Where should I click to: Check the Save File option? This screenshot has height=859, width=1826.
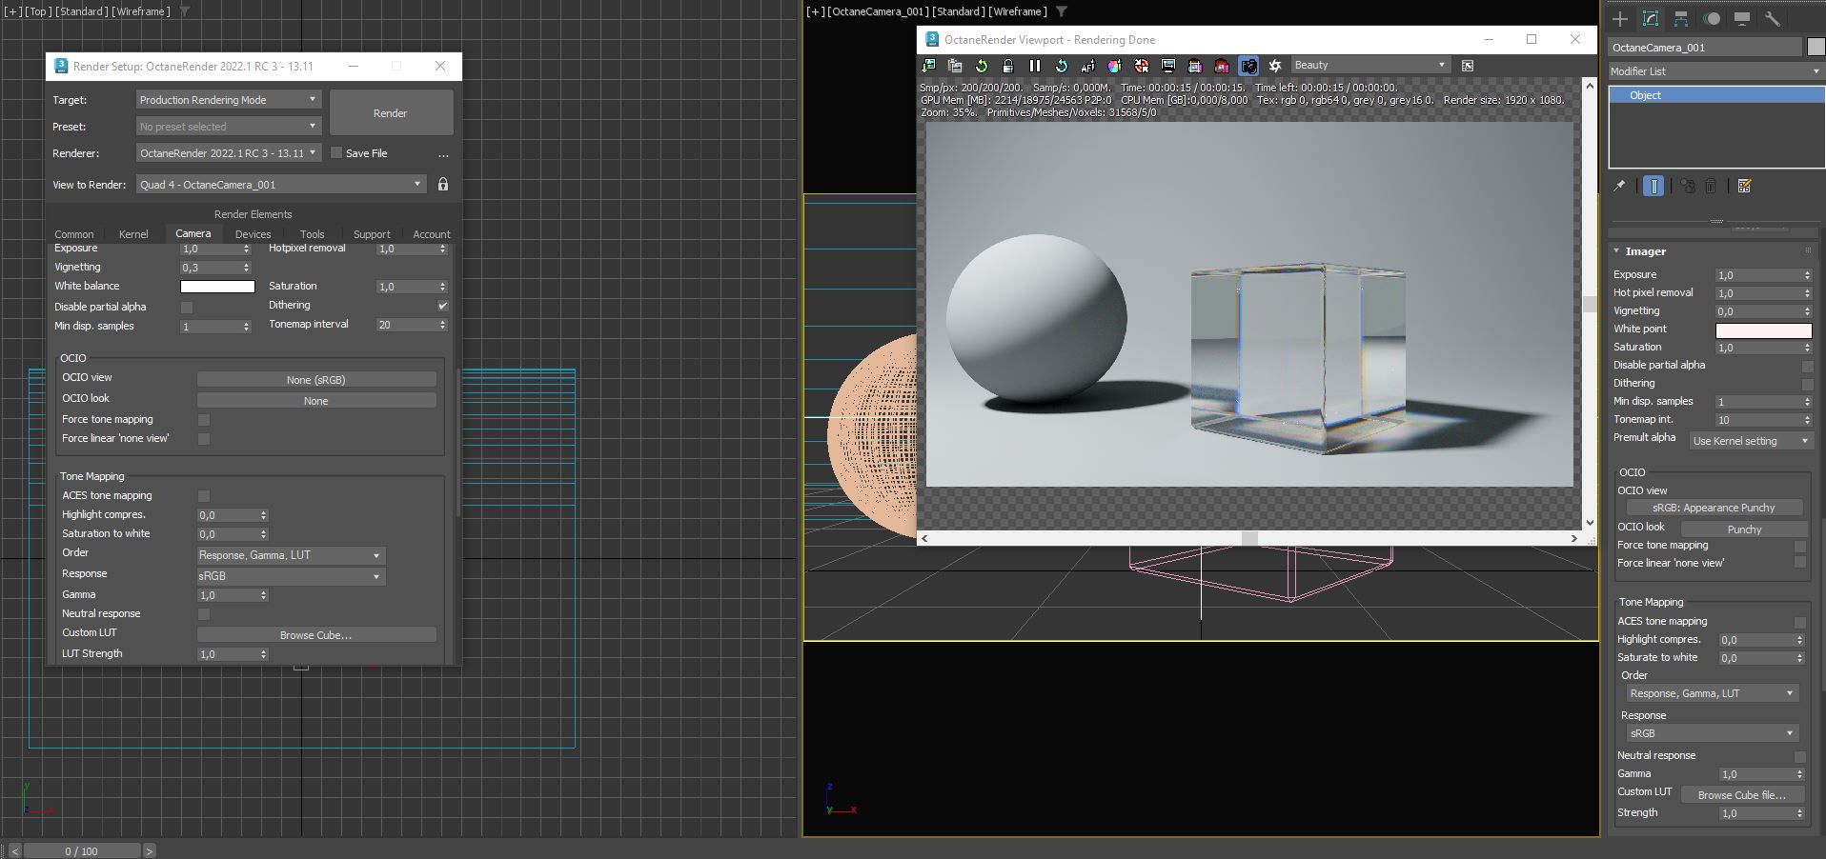336,153
